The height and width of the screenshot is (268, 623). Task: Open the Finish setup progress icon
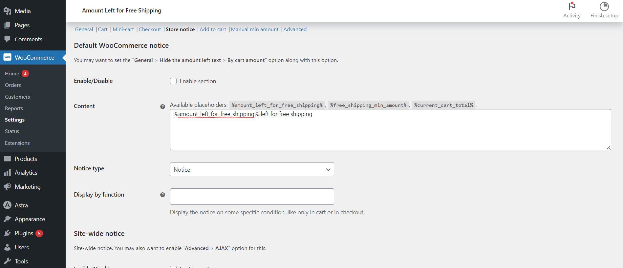[x=604, y=6]
